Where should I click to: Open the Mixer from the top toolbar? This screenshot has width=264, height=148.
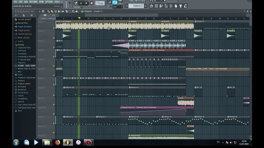point(171,6)
